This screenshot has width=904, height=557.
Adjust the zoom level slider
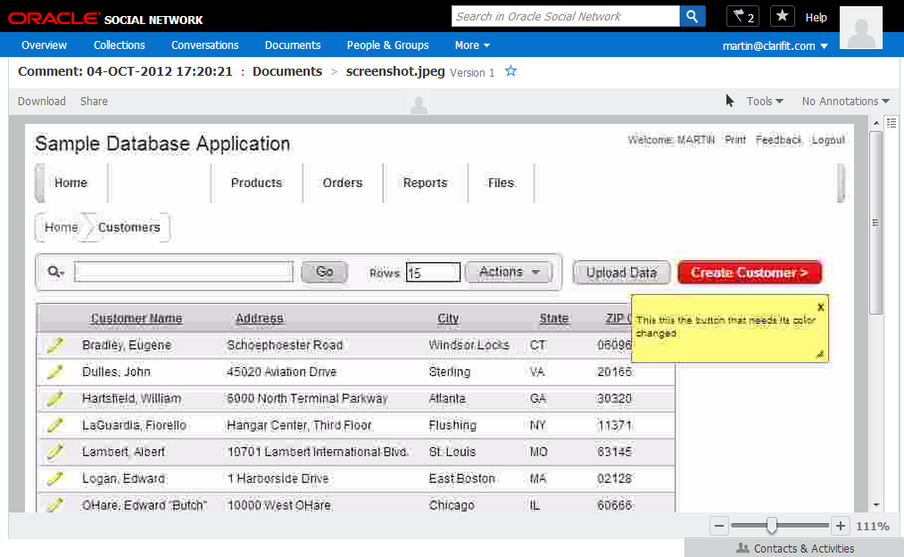(772, 526)
